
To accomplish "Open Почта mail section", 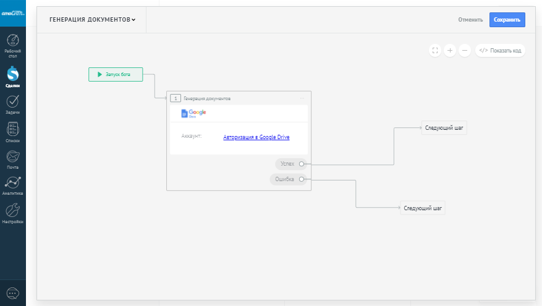I will (12, 159).
